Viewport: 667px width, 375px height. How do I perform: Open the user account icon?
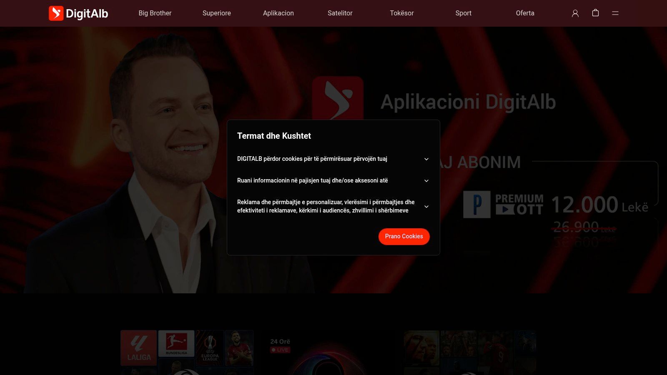576,13
